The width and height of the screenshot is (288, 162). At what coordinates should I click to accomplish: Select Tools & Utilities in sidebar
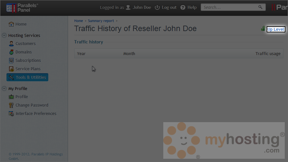click(27, 77)
